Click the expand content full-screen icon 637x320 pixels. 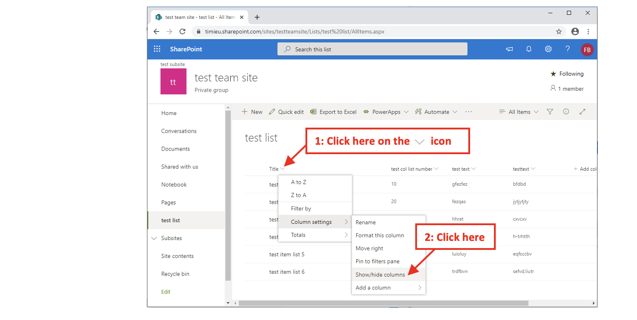pos(583,112)
